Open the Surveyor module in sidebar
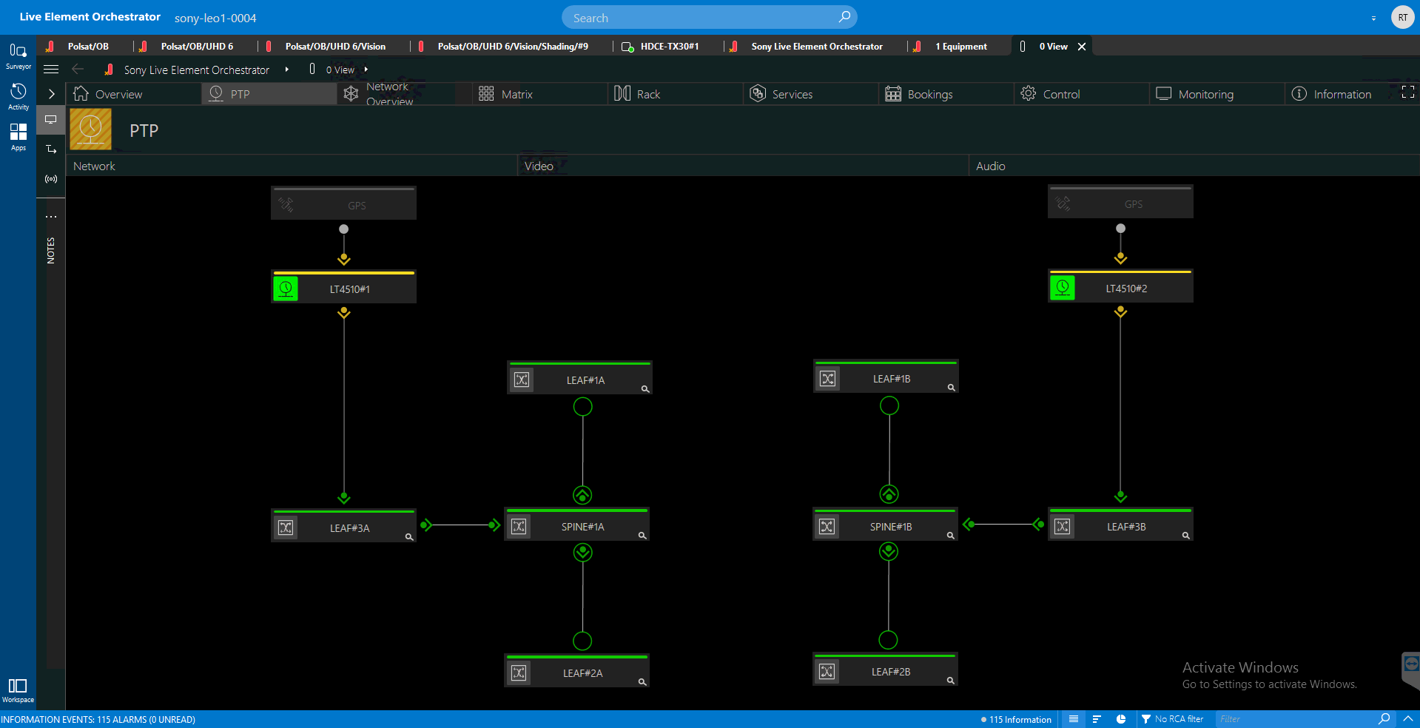The height and width of the screenshot is (728, 1420). pyautogui.click(x=18, y=55)
